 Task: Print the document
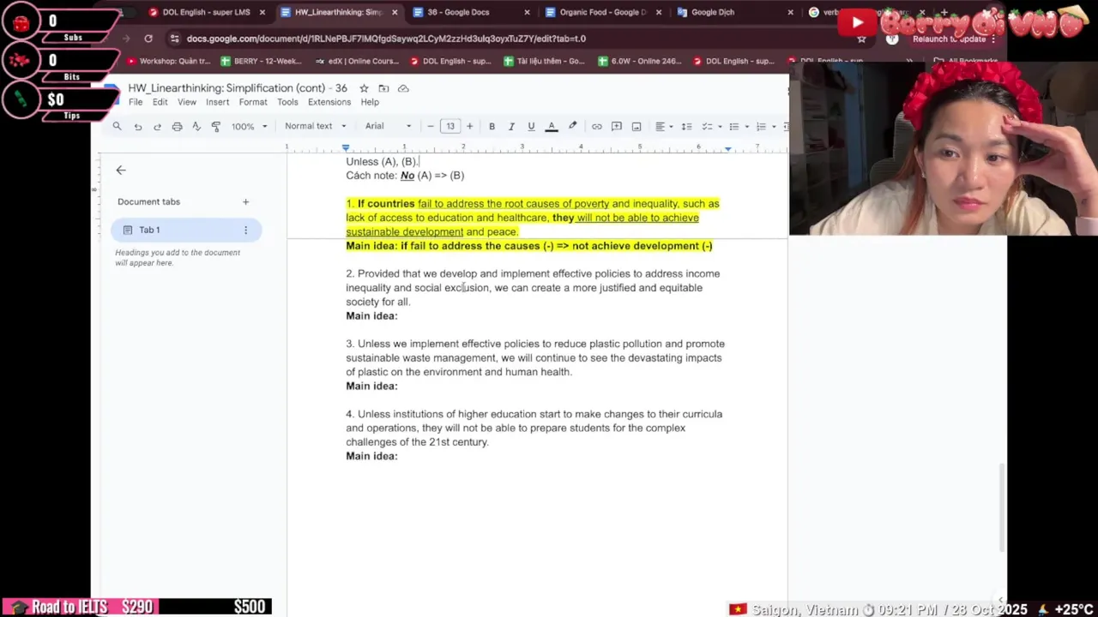coord(177,127)
